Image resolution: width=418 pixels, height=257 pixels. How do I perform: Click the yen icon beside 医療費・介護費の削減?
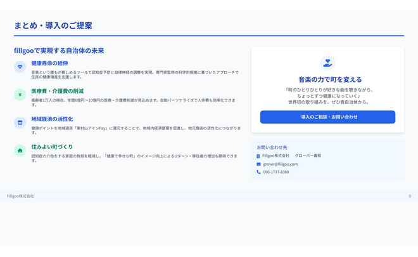(x=20, y=95)
